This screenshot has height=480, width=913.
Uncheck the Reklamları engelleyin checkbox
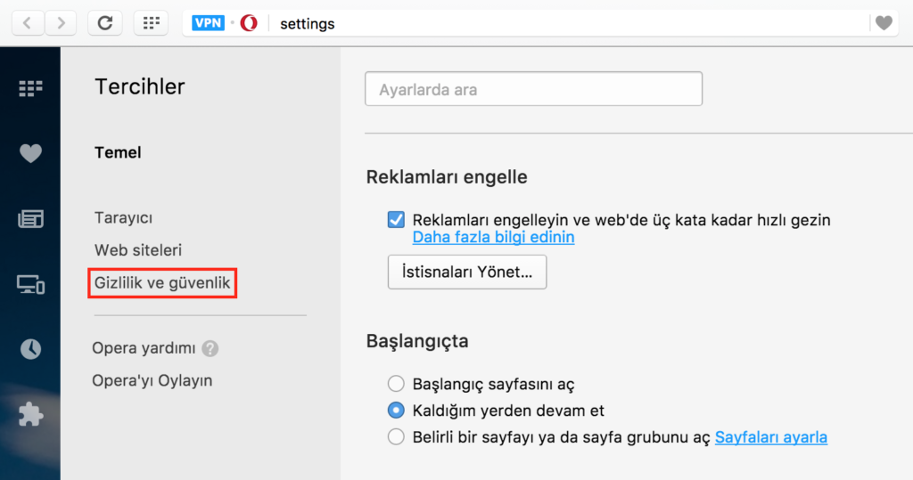396,219
